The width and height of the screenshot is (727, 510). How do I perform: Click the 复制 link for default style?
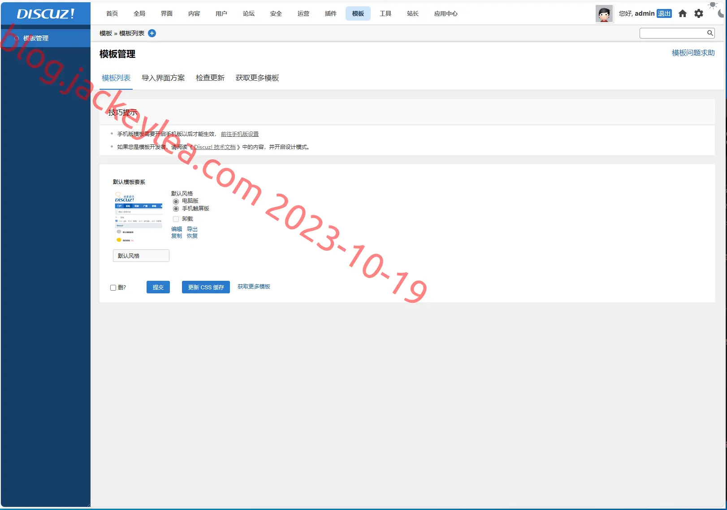click(177, 236)
